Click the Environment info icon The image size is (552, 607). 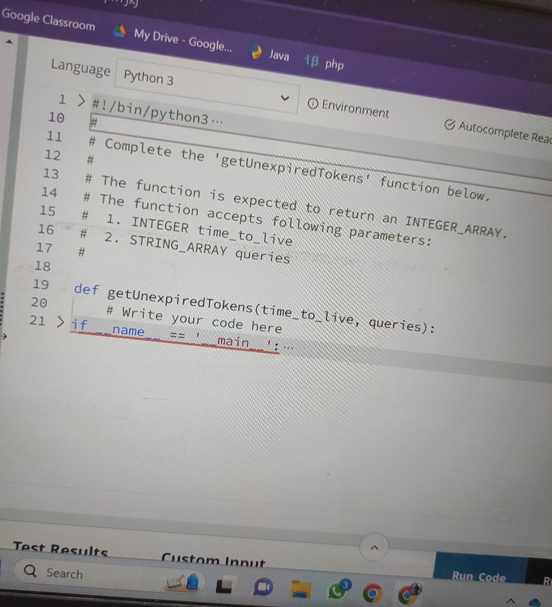coord(312,104)
